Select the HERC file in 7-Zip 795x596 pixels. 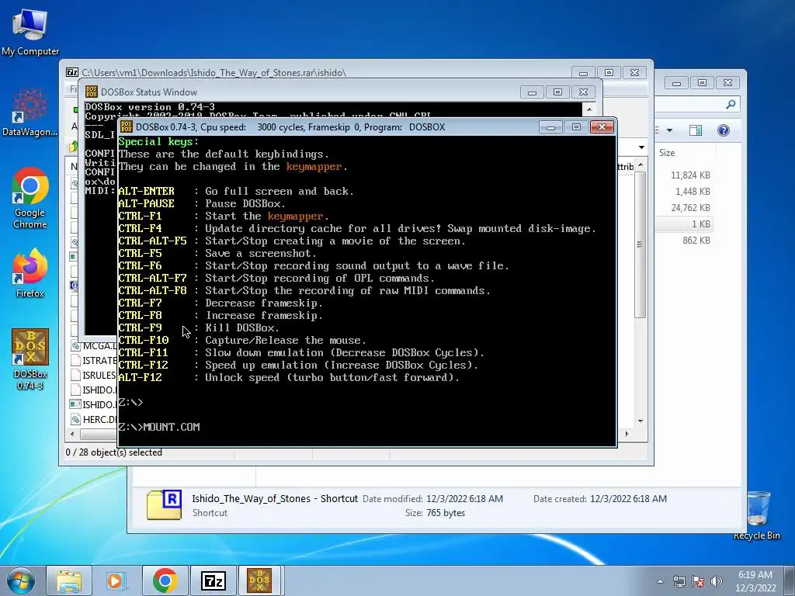tap(94, 419)
